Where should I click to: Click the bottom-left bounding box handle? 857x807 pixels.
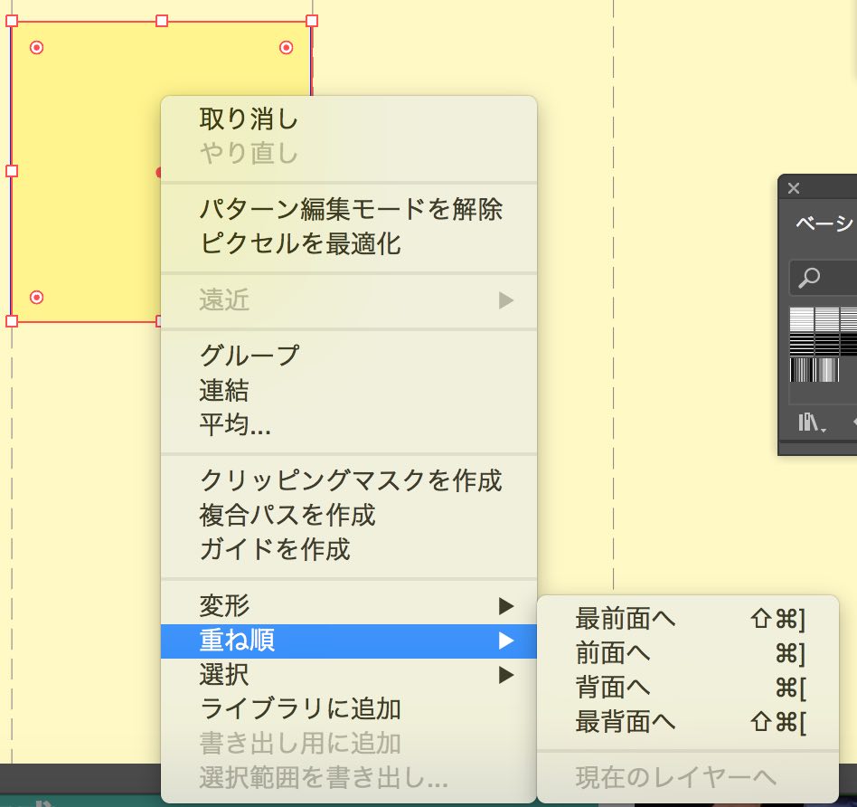(12, 321)
